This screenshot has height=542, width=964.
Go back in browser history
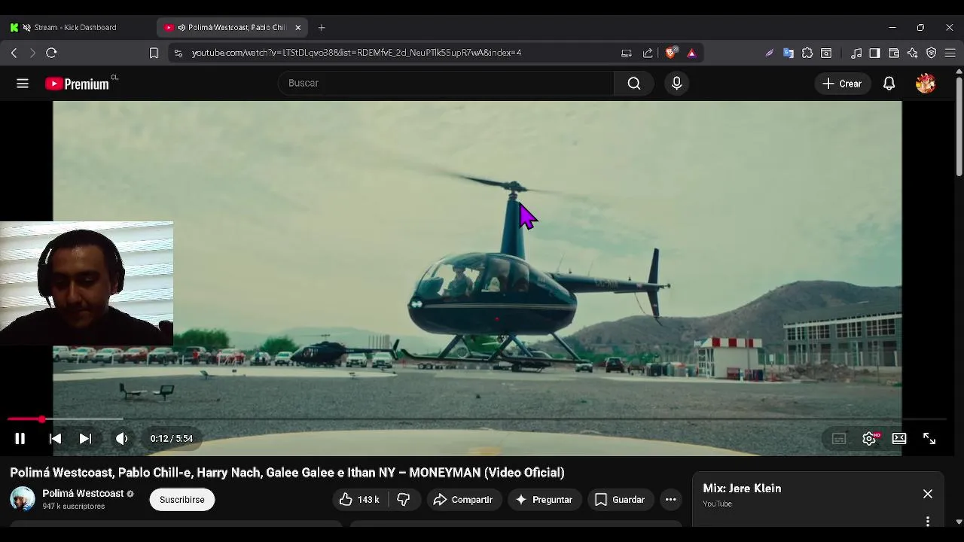click(x=14, y=53)
